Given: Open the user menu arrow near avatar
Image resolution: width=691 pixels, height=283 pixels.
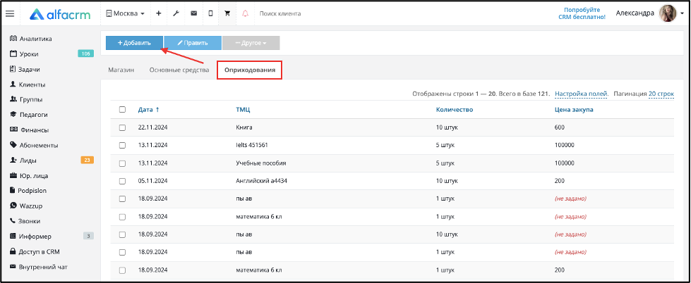Looking at the screenshot, I should (x=683, y=14).
